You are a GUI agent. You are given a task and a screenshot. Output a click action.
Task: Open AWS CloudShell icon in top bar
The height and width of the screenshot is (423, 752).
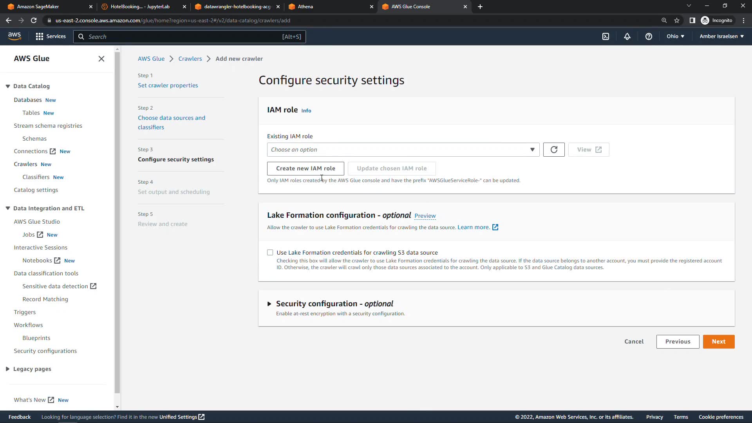606,36
